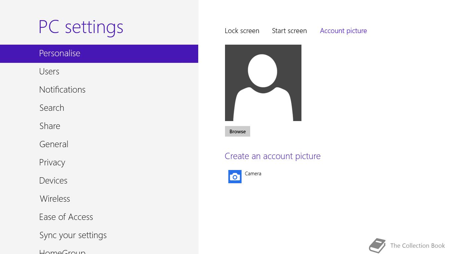Switch to the Lock screen tab
Image resolution: width=452 pixels, height=254 pixels.
coord(242,31)
